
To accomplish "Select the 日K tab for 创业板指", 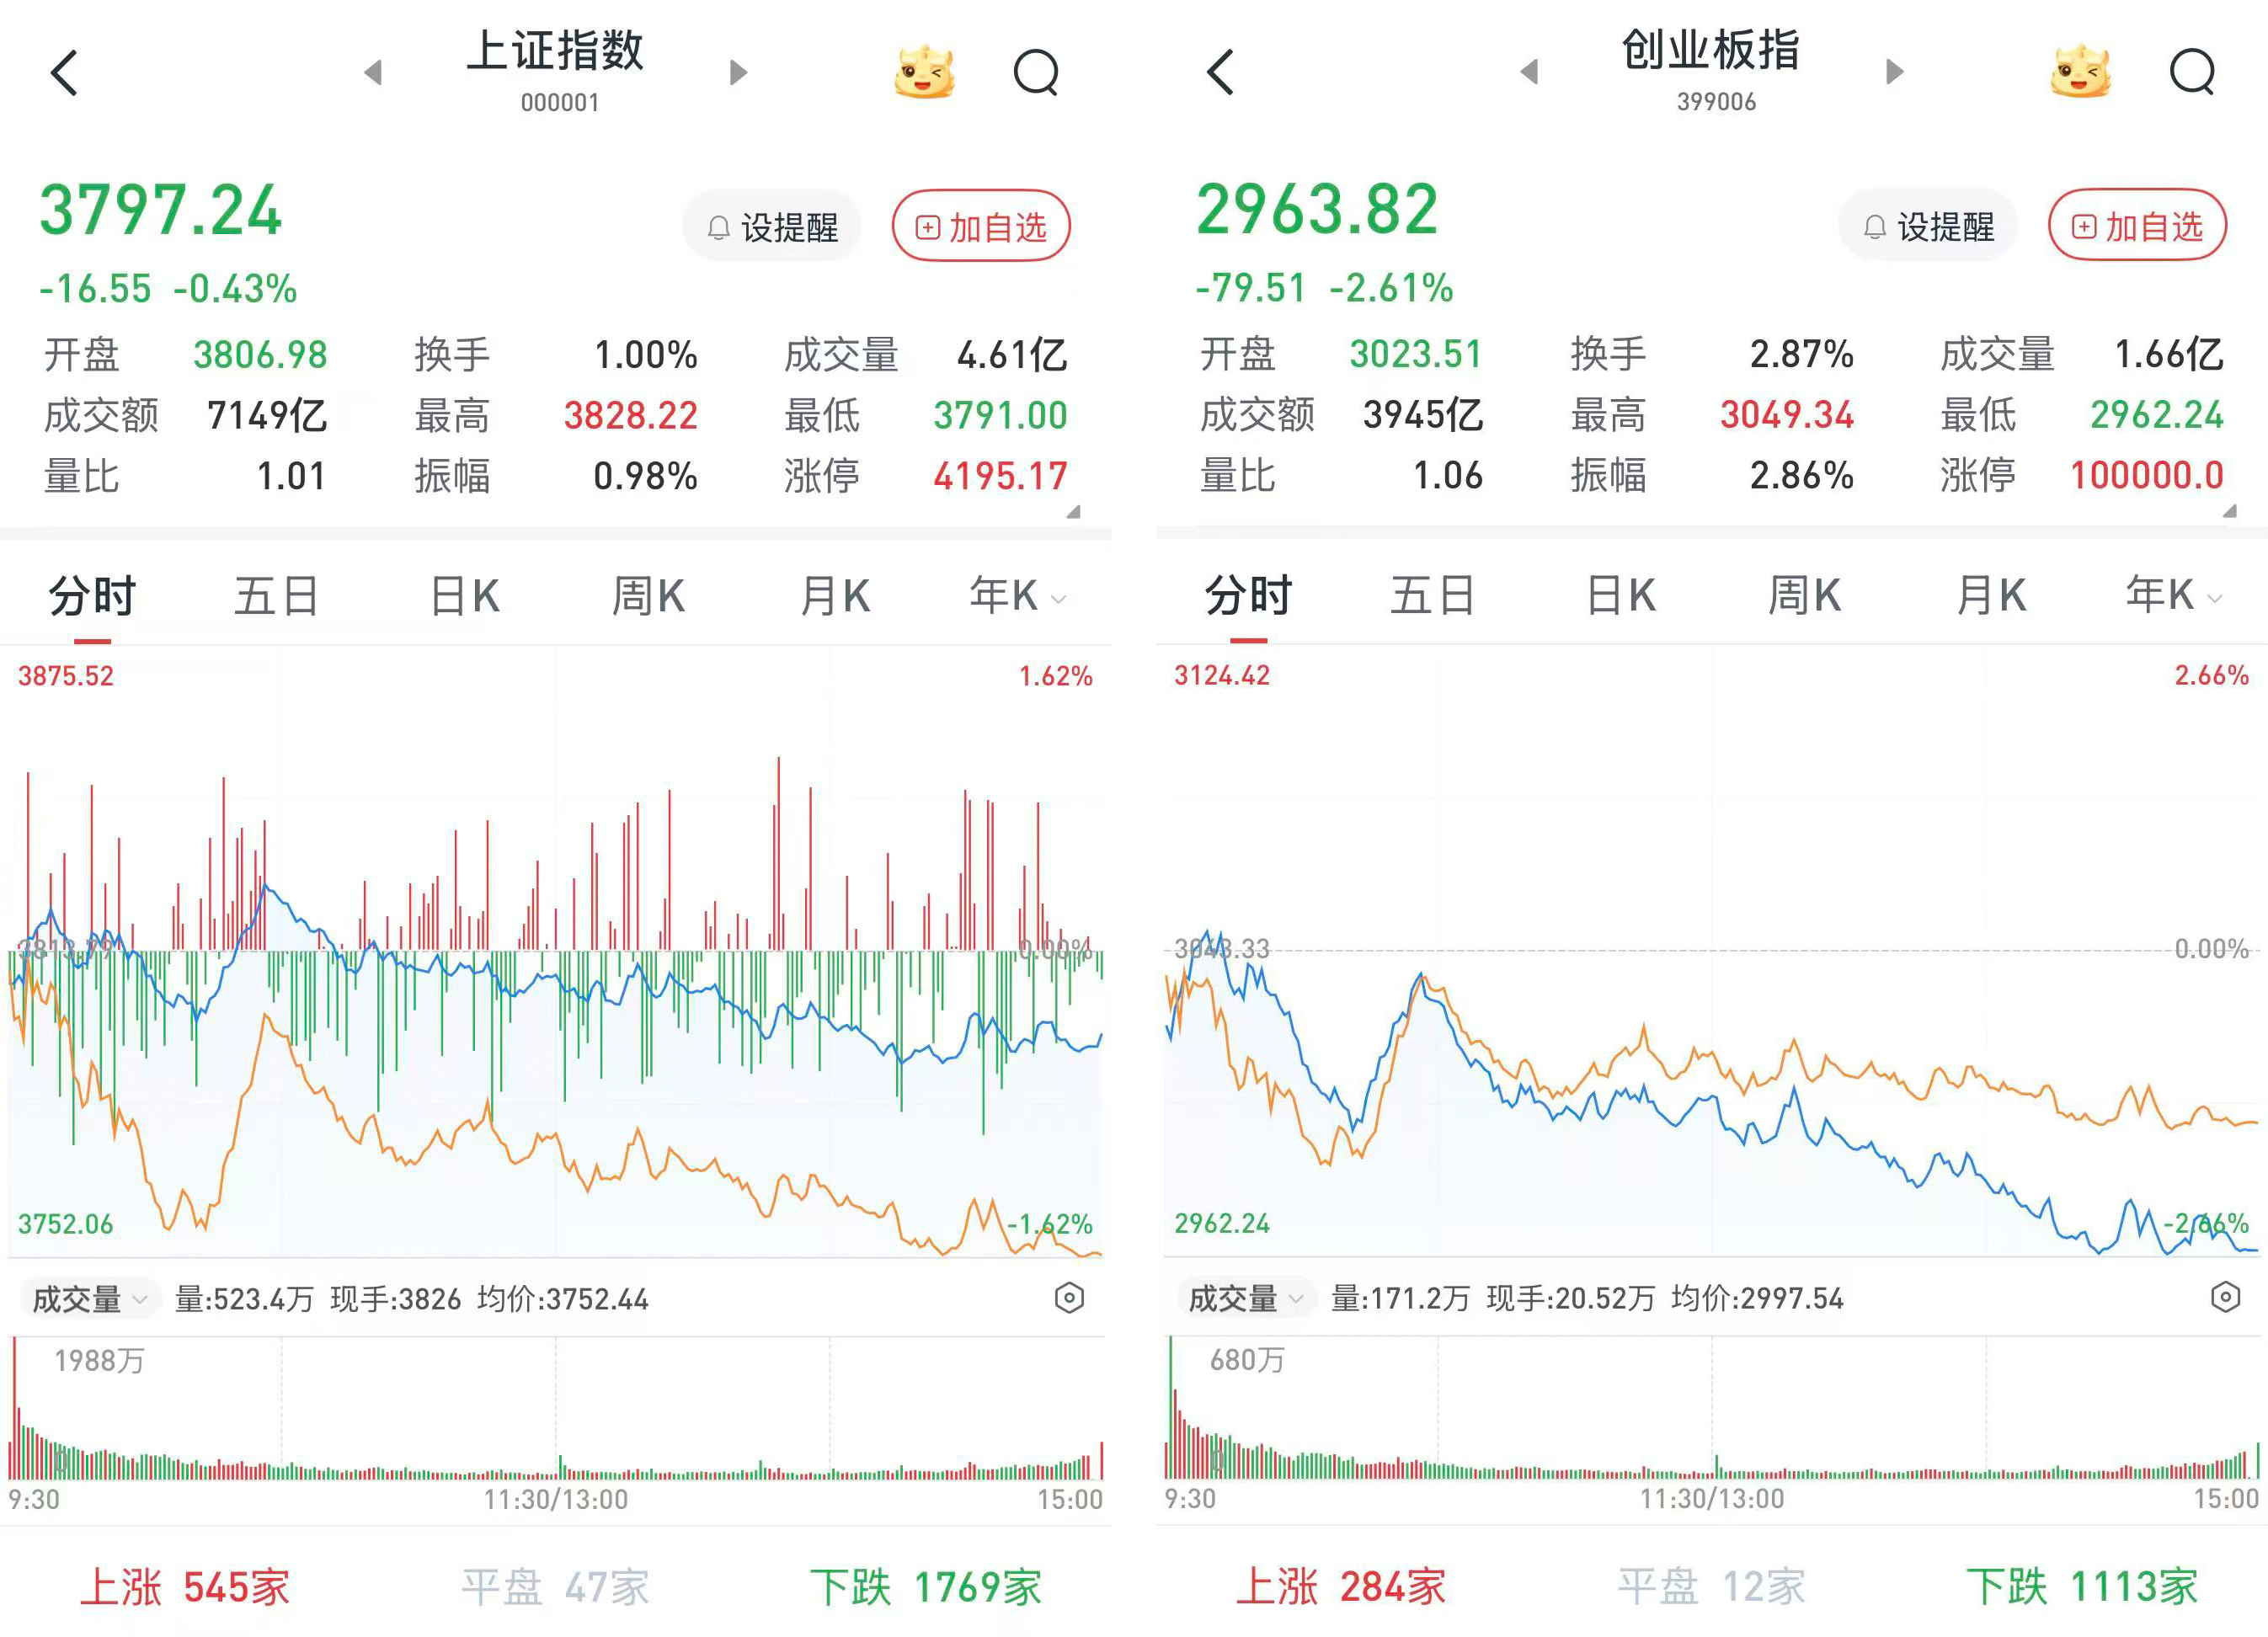I will (1620, 595).
